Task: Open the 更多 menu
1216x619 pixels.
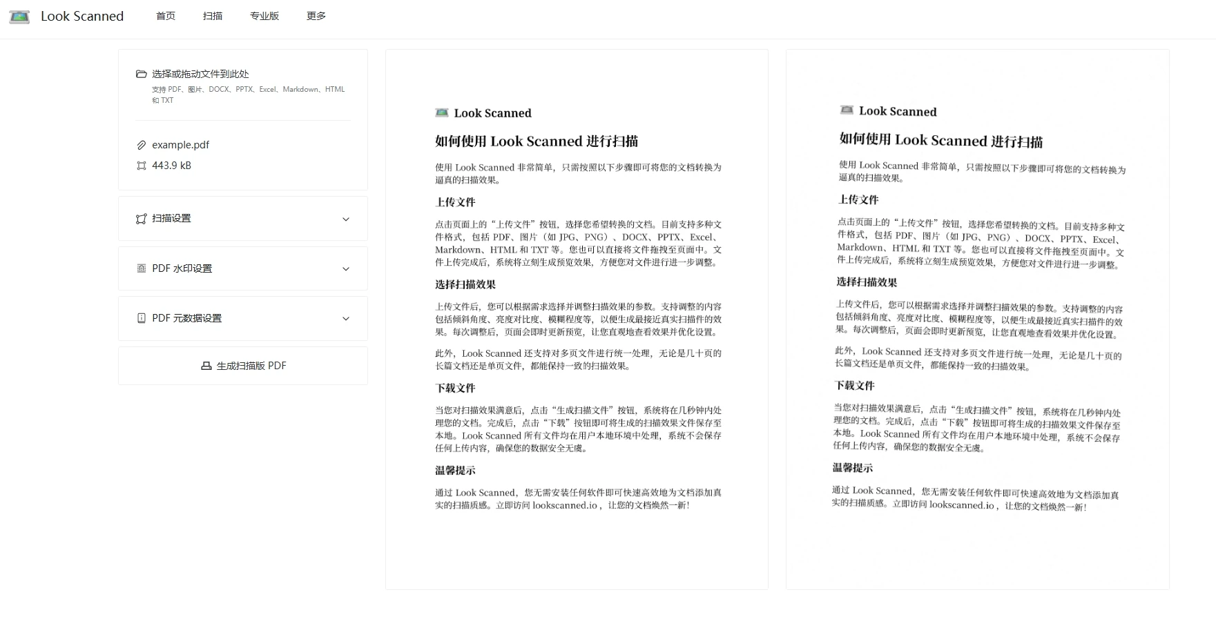Action: 316,16
